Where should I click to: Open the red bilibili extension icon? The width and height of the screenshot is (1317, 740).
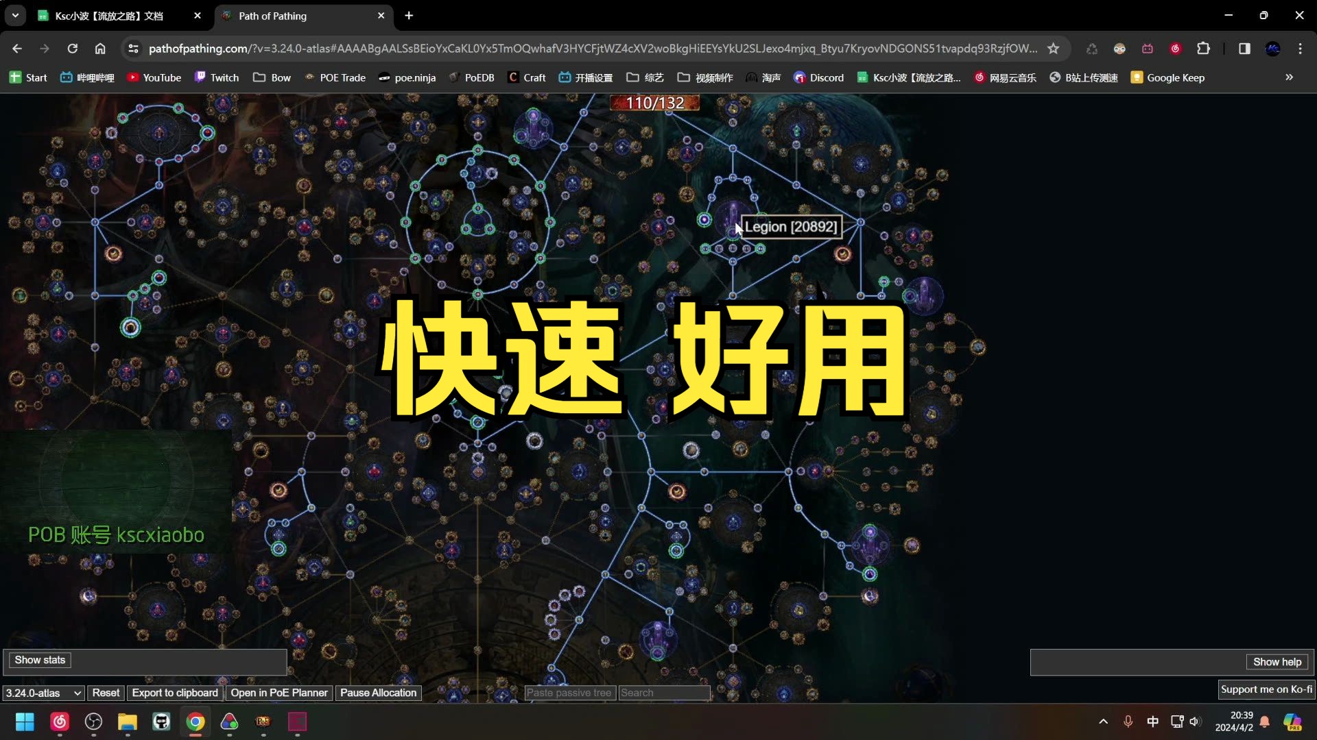click(1148, 49)
